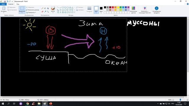
Task: Pick the Triangle shape
Action: coord(72,7)
